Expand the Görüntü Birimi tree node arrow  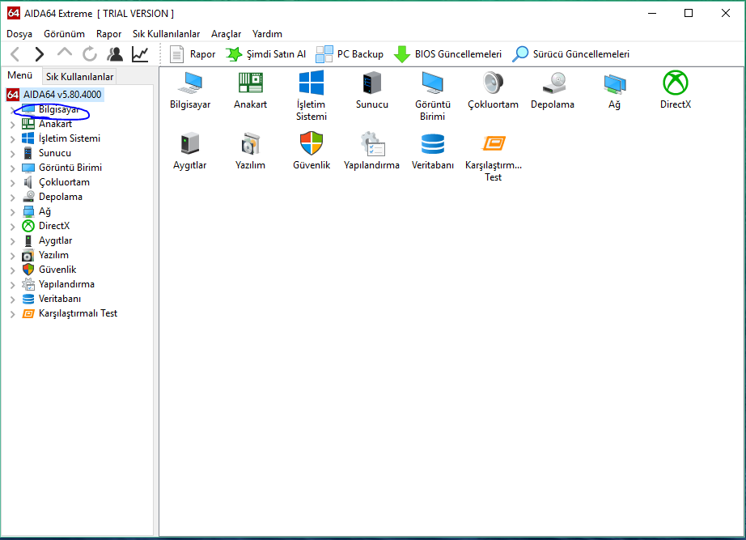(x=13, y=168)
